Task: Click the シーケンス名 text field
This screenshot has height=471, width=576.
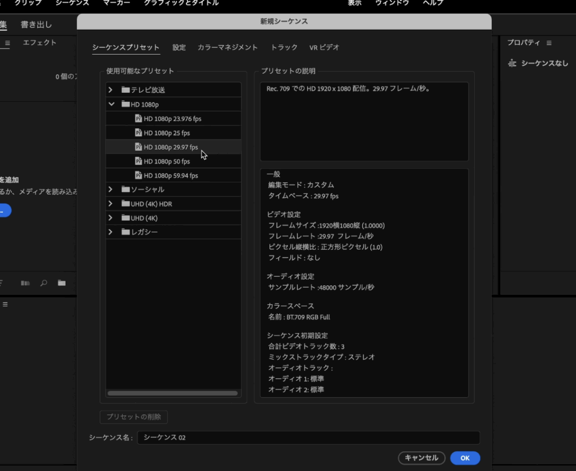Action: click(308, 438)
